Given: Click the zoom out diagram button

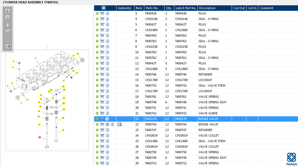Looking at the screenshot, I should (8, 17).
